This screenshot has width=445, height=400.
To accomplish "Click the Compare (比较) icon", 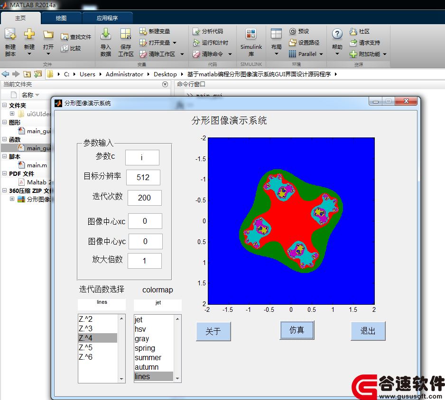I will coord(65,48).
